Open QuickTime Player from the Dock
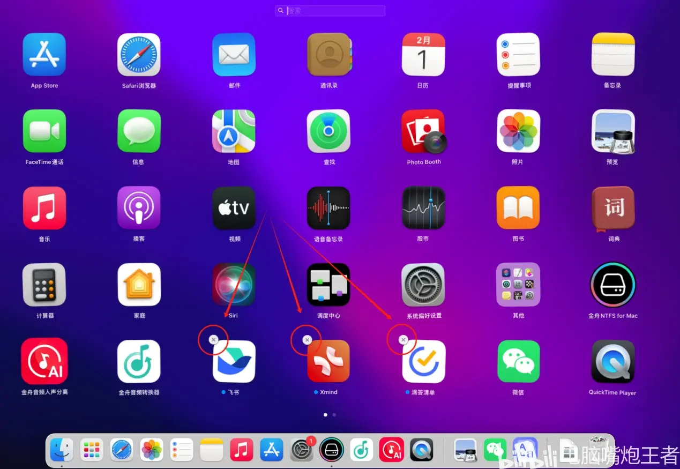 [x=422, y=449]
